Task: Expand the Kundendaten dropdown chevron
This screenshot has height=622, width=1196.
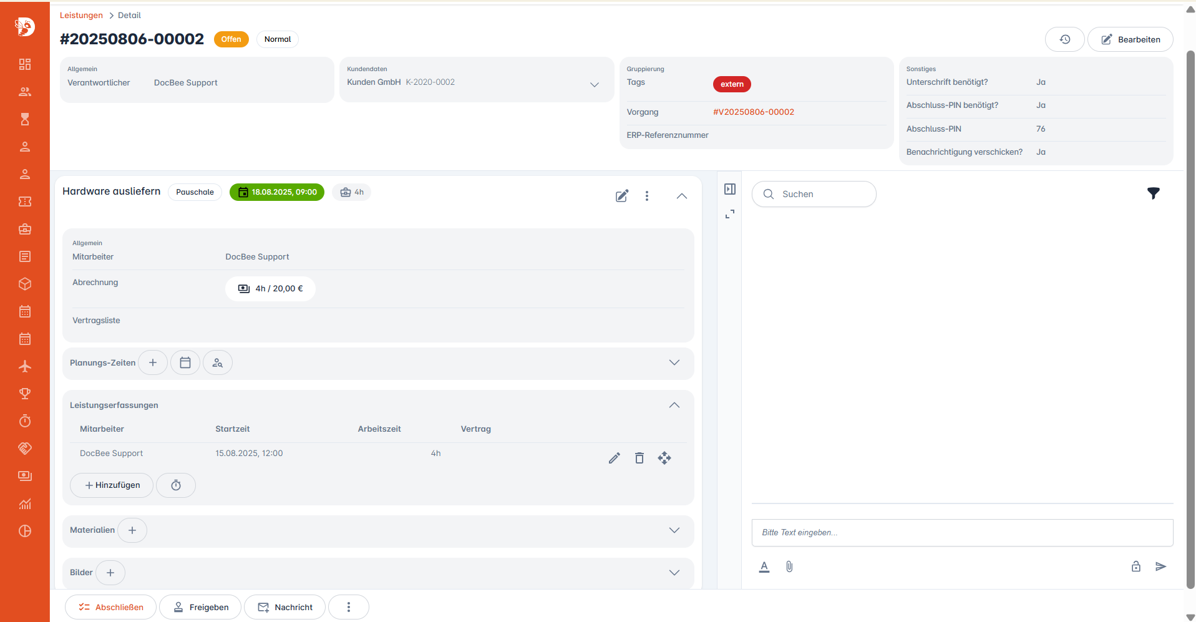Action: tap(595, 84)
